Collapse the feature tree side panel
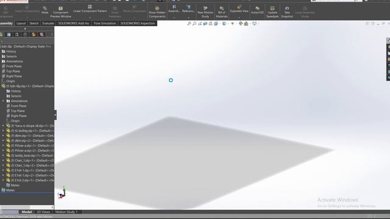This screenshot has height=219, width=390. [55, 115]
